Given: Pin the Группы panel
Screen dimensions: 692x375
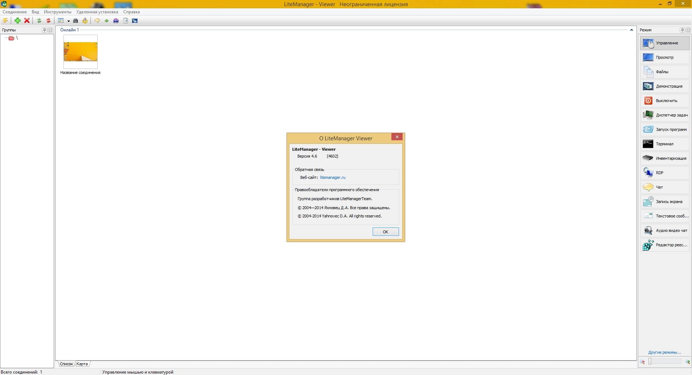Looking at the screenshot, I should 44,30.
